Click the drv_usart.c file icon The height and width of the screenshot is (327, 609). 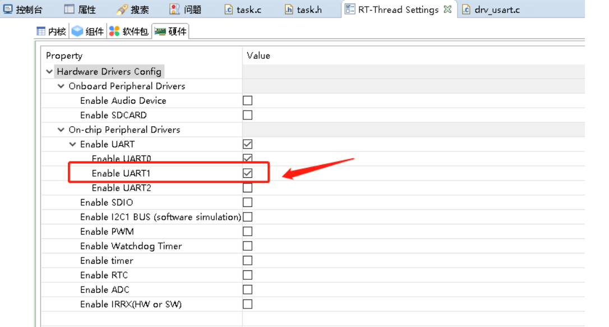pyautogui.click(x=466, y=10)
